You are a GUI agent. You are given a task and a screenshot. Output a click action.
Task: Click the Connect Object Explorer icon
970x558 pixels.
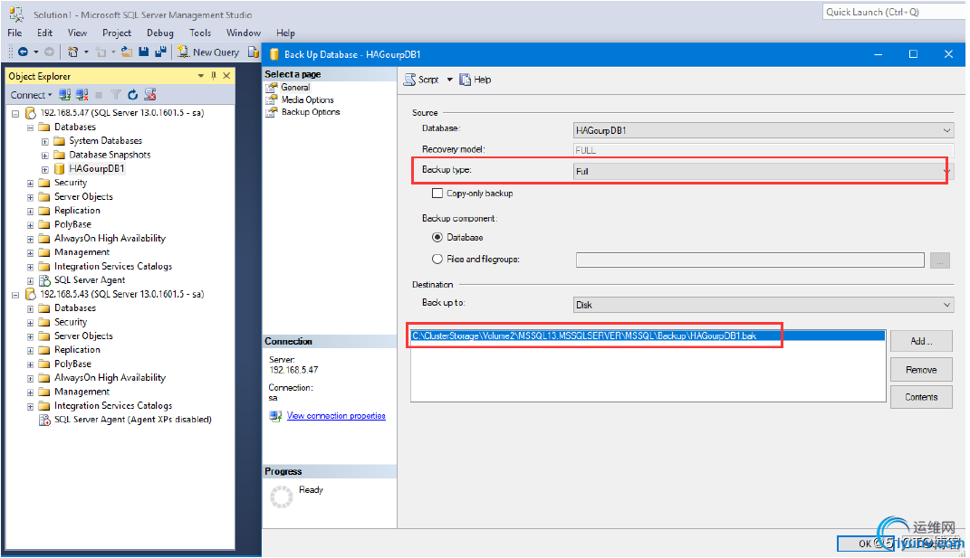64,95
